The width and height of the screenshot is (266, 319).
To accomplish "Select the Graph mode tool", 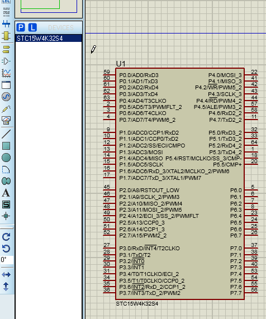I will 6,73.
